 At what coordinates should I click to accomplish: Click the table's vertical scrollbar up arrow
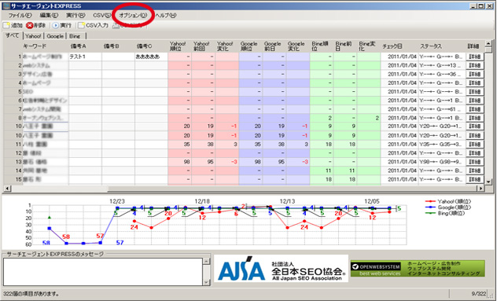(x=488, y=43)
